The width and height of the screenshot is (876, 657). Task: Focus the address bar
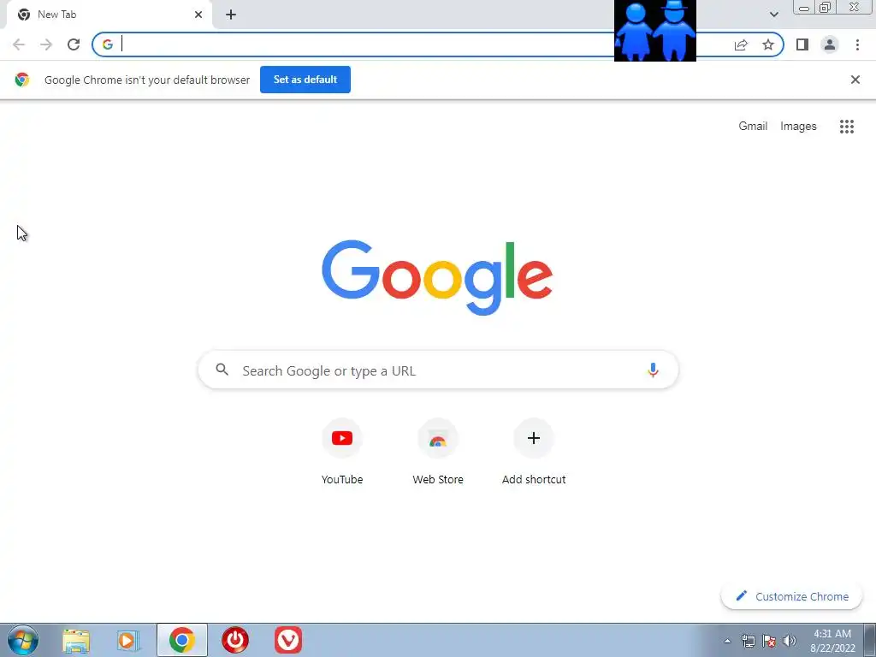[x=437, y=44]
